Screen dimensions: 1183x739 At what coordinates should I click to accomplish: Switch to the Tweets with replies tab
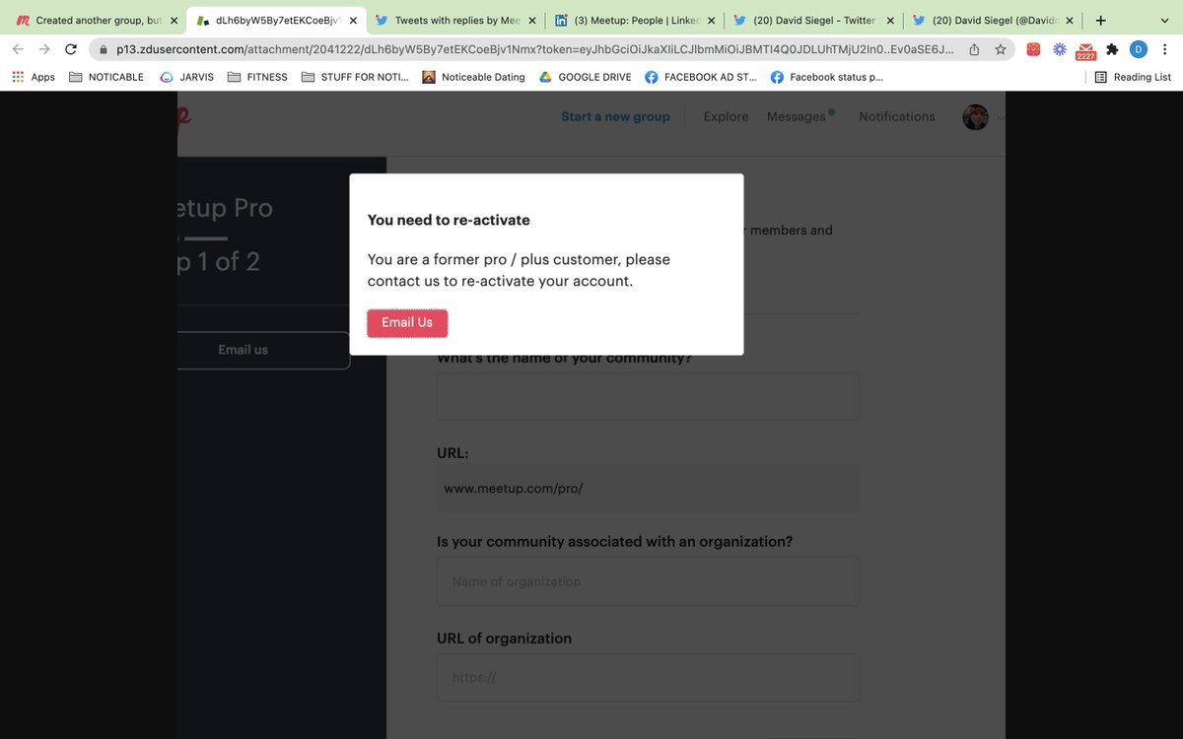453,20
